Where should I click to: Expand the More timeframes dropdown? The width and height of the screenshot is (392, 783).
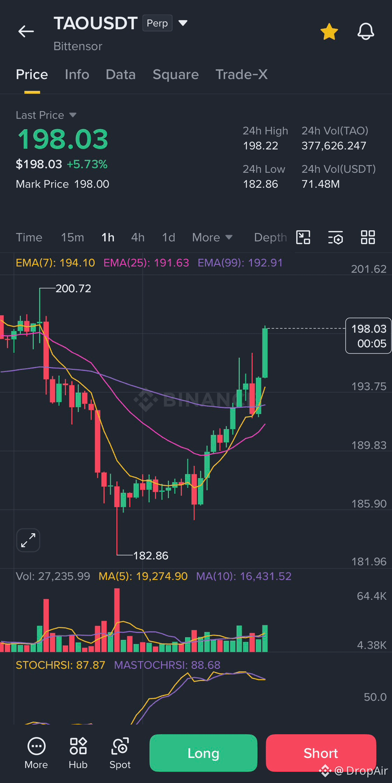coord(212,237)
